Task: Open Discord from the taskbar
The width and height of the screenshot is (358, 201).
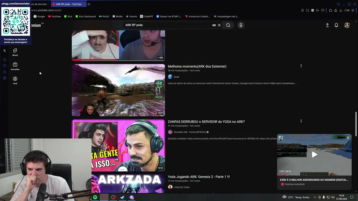Action: (x=132, y=197)
